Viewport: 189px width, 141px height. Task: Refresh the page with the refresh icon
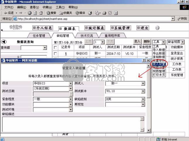point(35,13)
